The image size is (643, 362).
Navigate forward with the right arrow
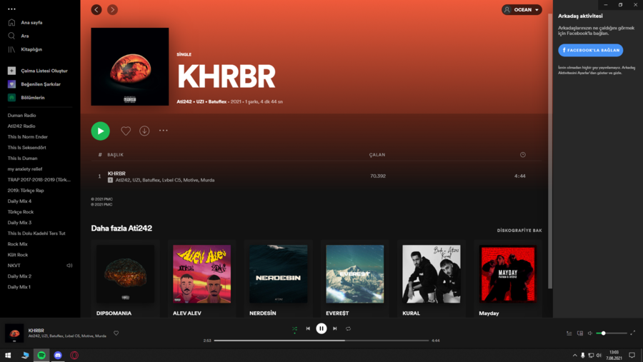click(x=112, y=9)
